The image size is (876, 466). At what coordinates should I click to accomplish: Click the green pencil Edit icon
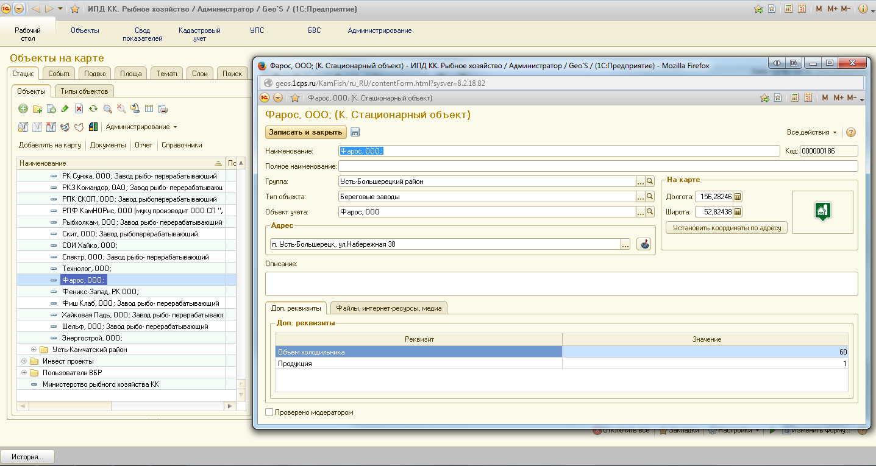pyautogui.click(x=65, y=109)
